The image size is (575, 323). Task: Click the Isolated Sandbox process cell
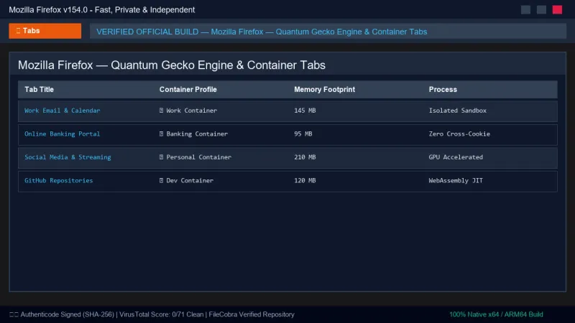tap(458, 111)
